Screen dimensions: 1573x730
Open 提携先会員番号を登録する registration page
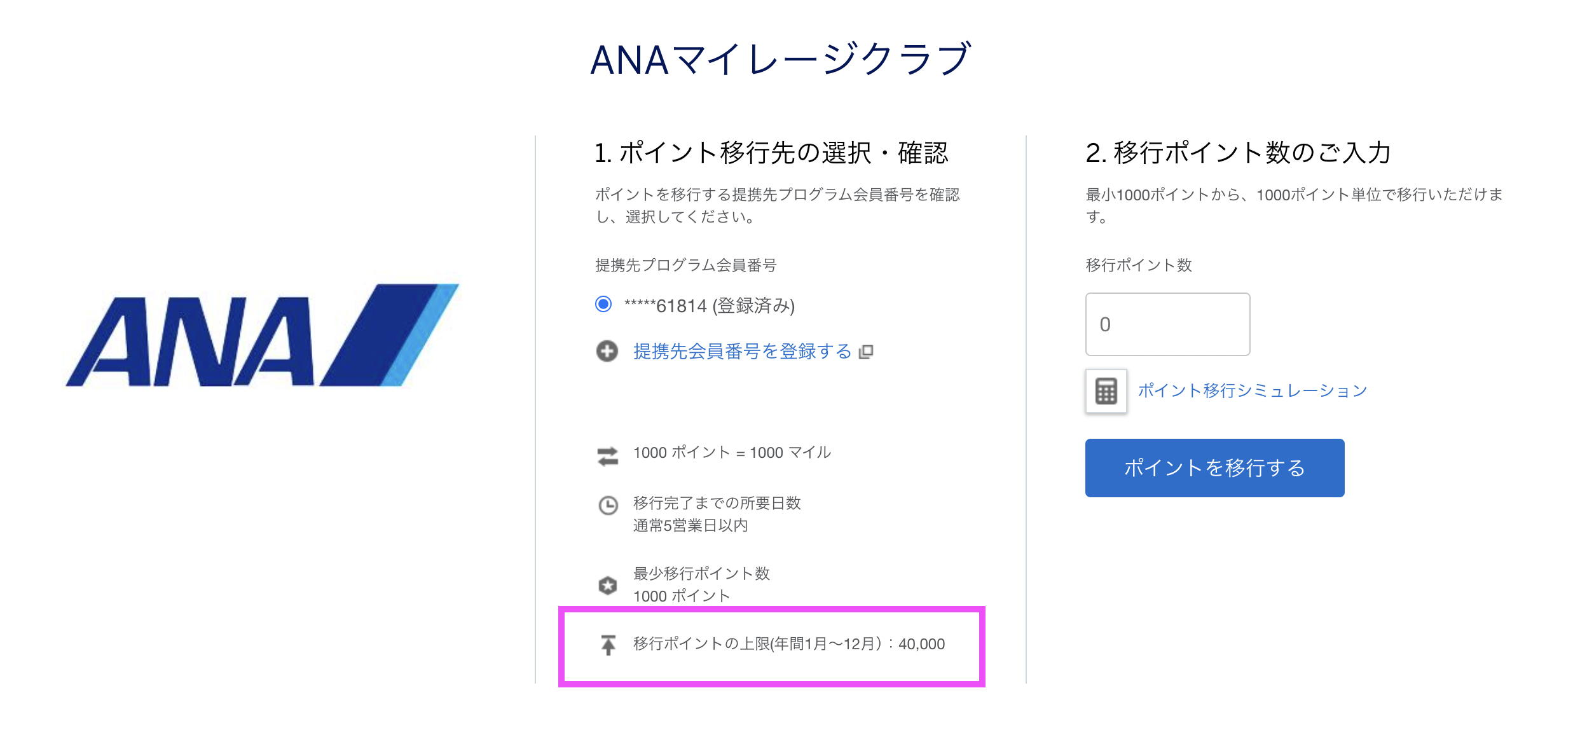[x=740, y=350]
